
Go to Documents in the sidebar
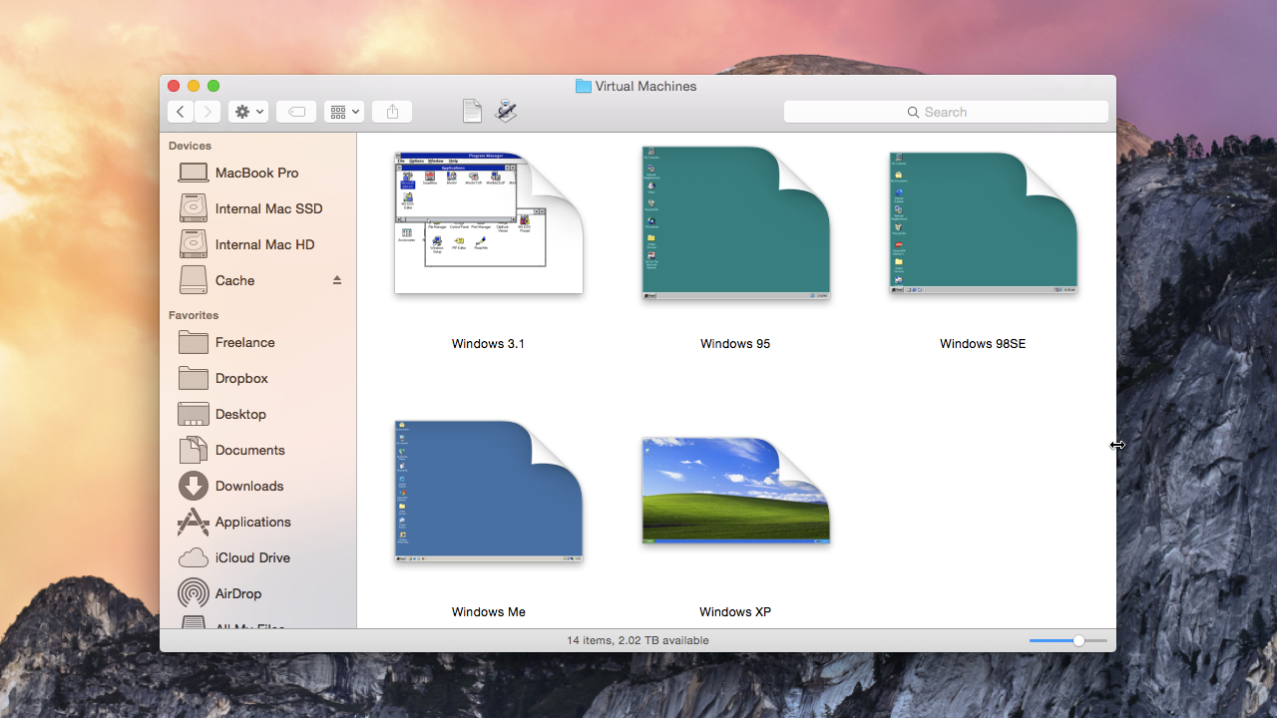[x=257, y=450]
